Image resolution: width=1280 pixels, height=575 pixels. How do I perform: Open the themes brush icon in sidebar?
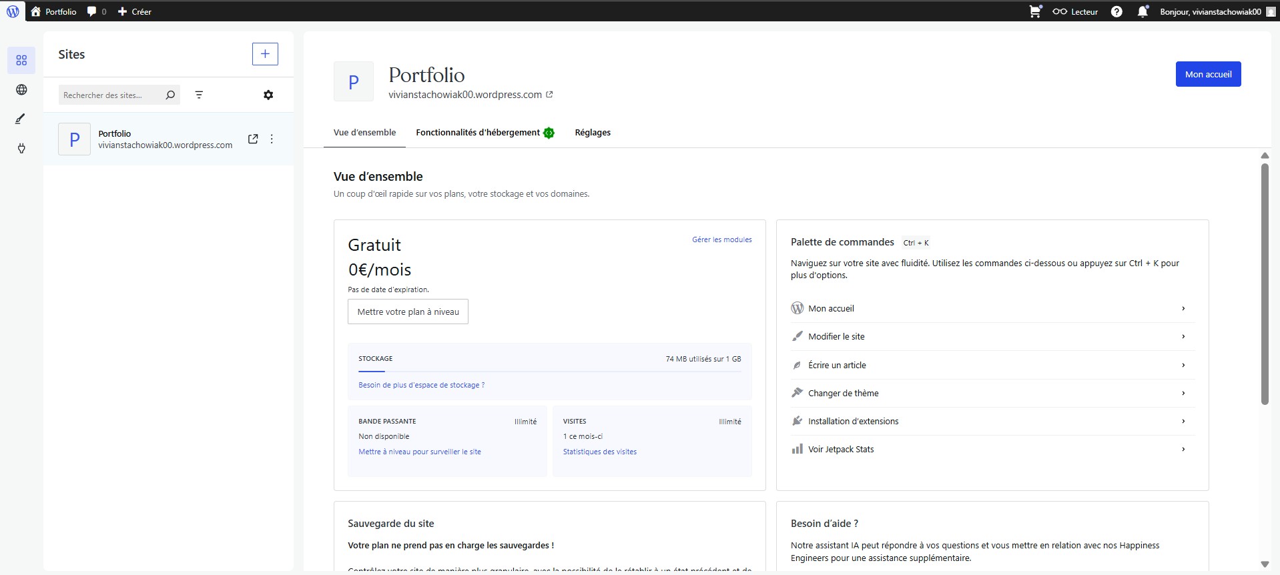(x=21, y=119)
